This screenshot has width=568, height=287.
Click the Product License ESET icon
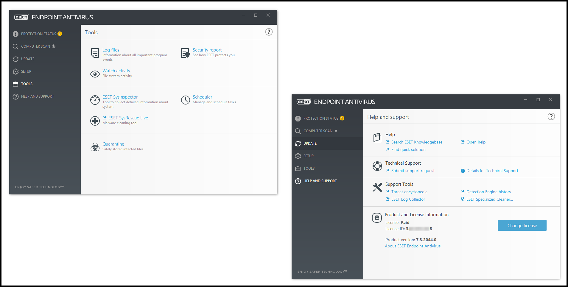point(377,218)
